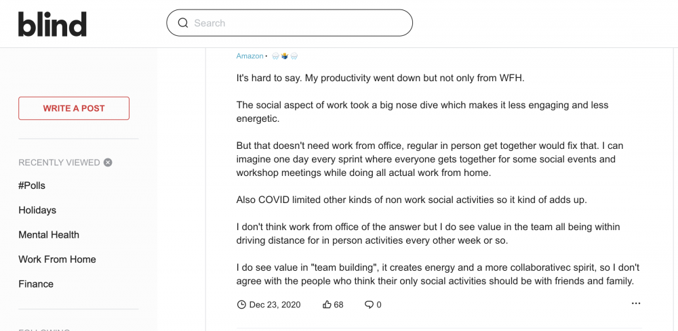Click the Write a Post button
678x331 pixels.
point(74,108)
